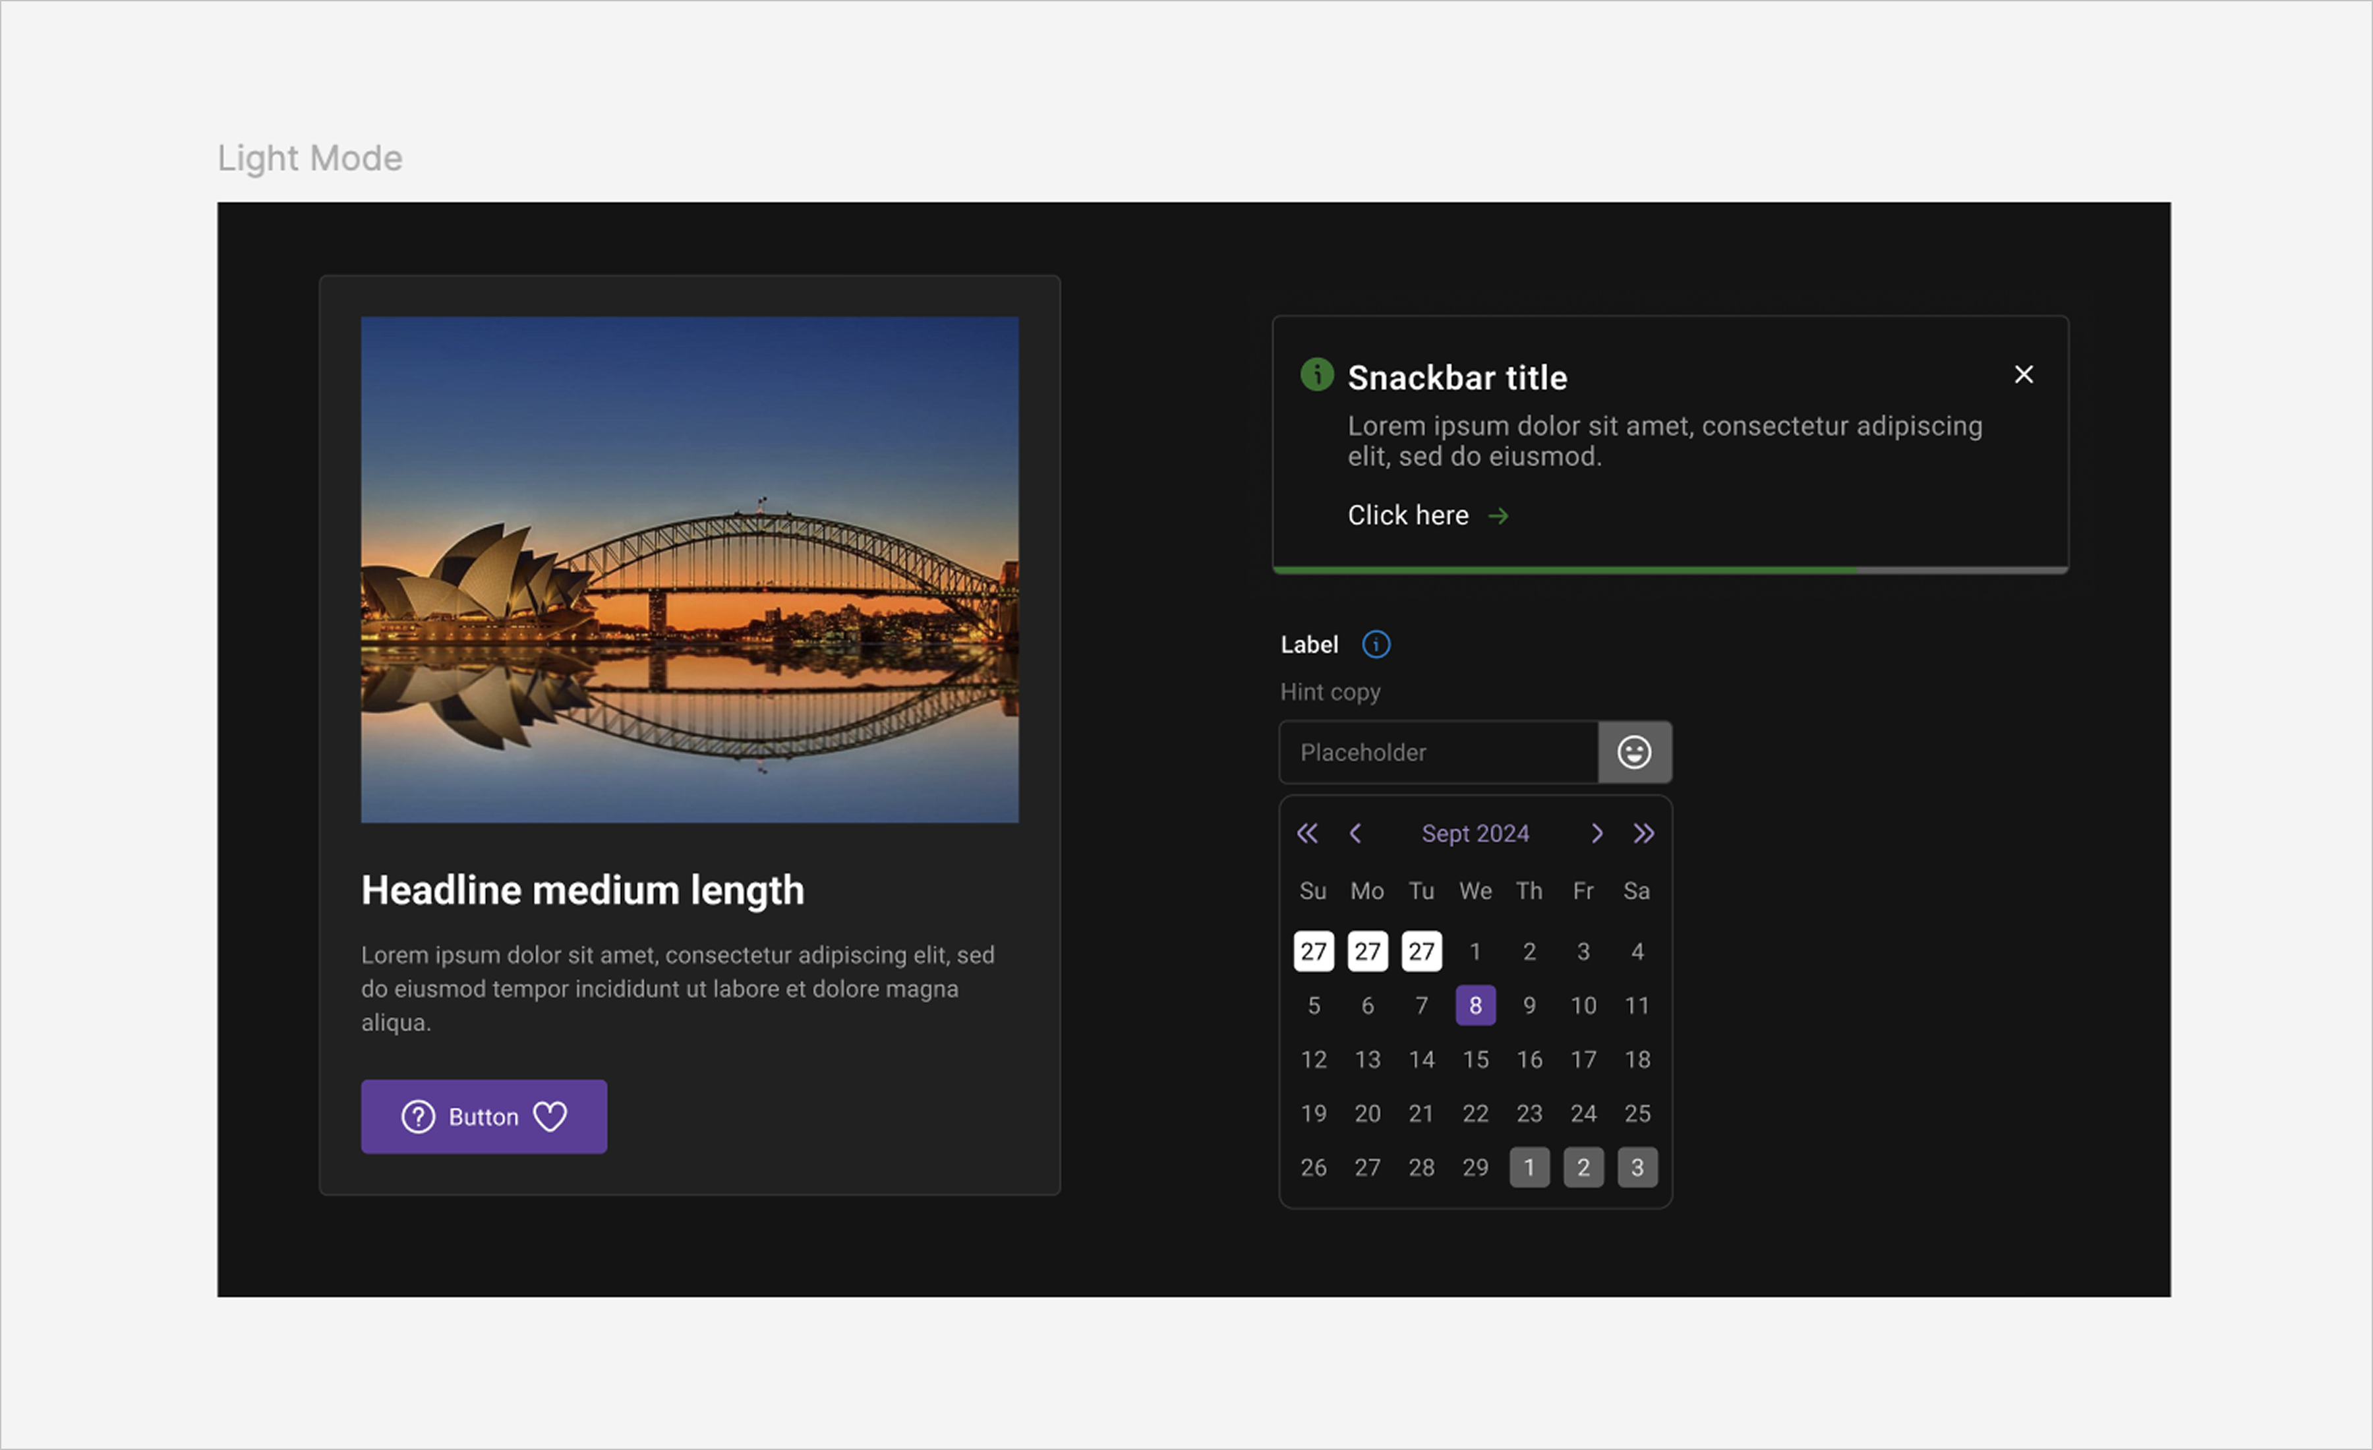Select date 19 in the calendar
2373x1450 pixels.
1314,1113
